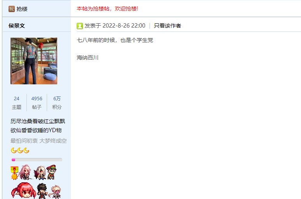
Task: Click the pink-haired character medal
Action: pos(26,172)
